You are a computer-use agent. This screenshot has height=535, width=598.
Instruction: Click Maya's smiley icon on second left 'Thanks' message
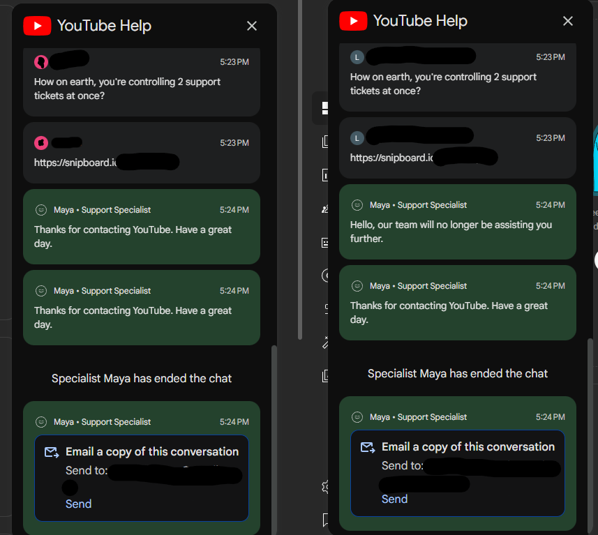coord(40,291)
